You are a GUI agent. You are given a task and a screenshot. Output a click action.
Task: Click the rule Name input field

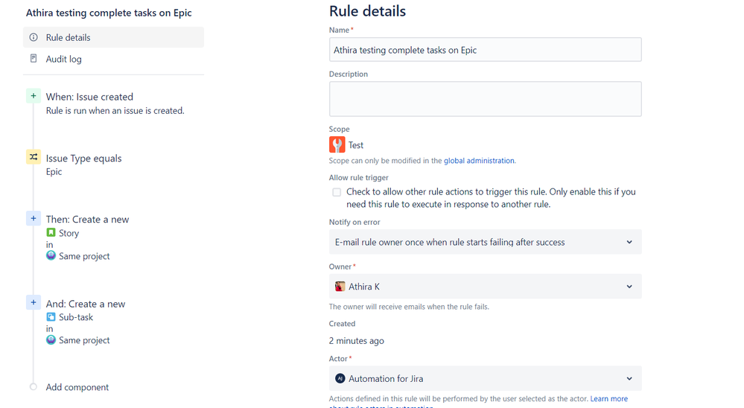click(x=485, y=50)
